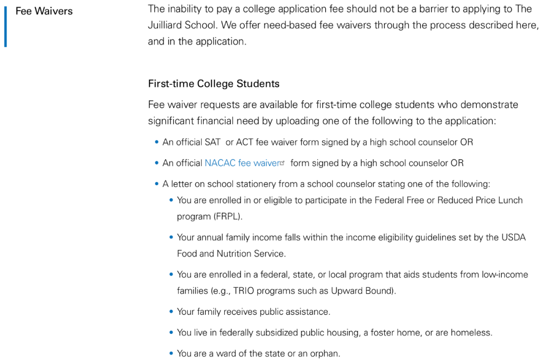Click the federally subsidized public housing item
The width and height of the screenshot is (542, 361).
click(334, 332)
